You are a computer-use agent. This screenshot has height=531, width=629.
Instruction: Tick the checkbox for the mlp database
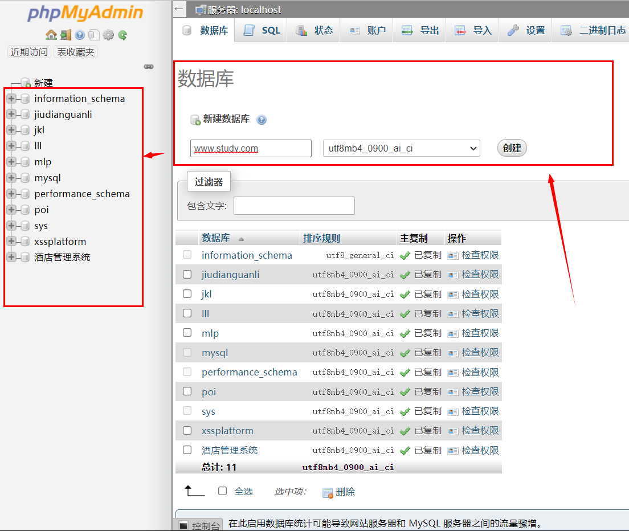(187, 333)
